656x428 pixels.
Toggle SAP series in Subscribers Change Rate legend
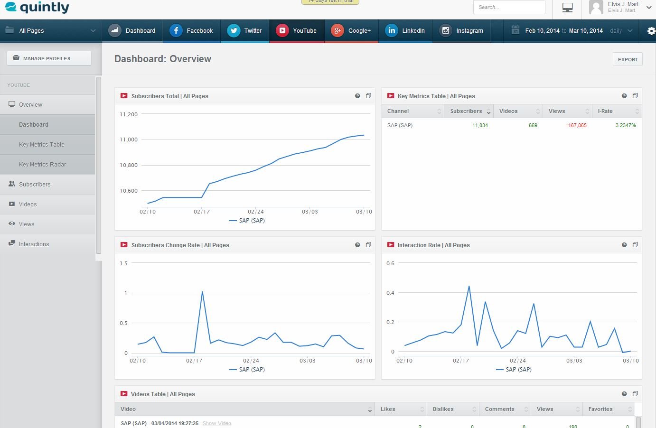click(x=247, y=370)
